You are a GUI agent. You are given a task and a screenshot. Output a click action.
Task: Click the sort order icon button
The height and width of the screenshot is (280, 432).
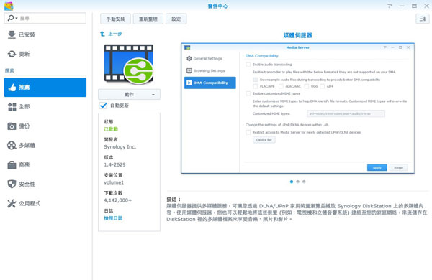point(423,19)
